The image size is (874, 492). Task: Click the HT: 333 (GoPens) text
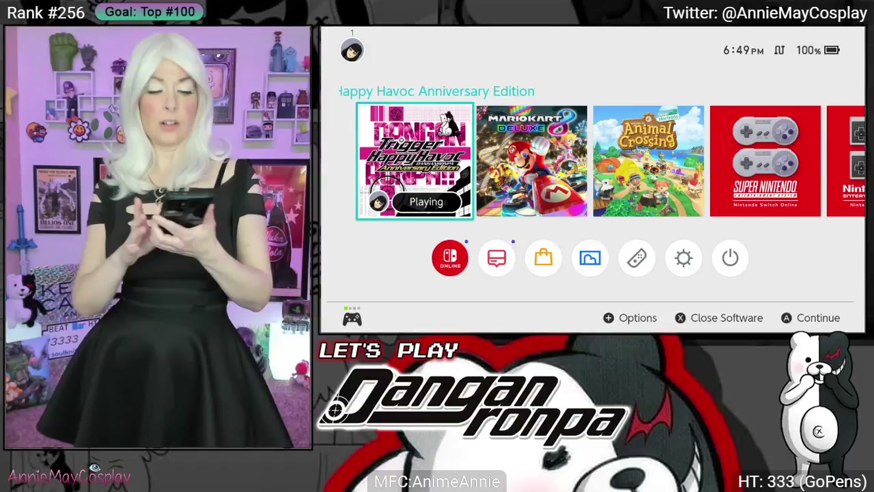point(802,482)
